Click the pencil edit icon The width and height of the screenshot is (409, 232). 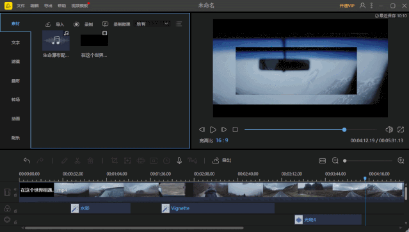click(x=65, y=160)
